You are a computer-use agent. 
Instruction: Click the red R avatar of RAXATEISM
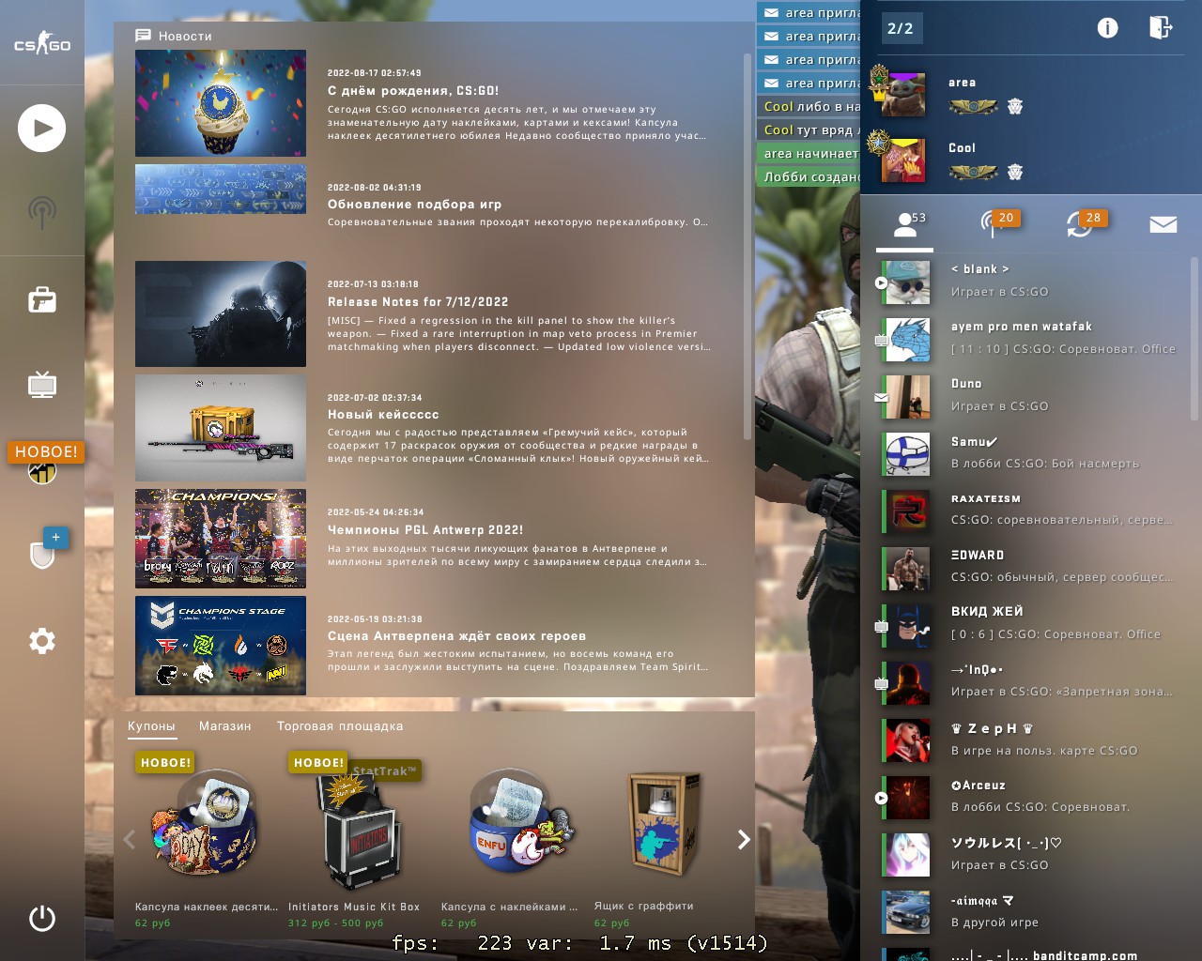[907, 511]
